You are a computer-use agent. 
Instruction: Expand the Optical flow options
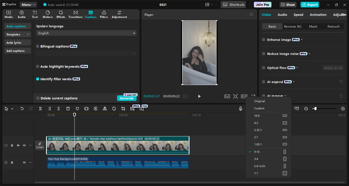click(297, 68)
